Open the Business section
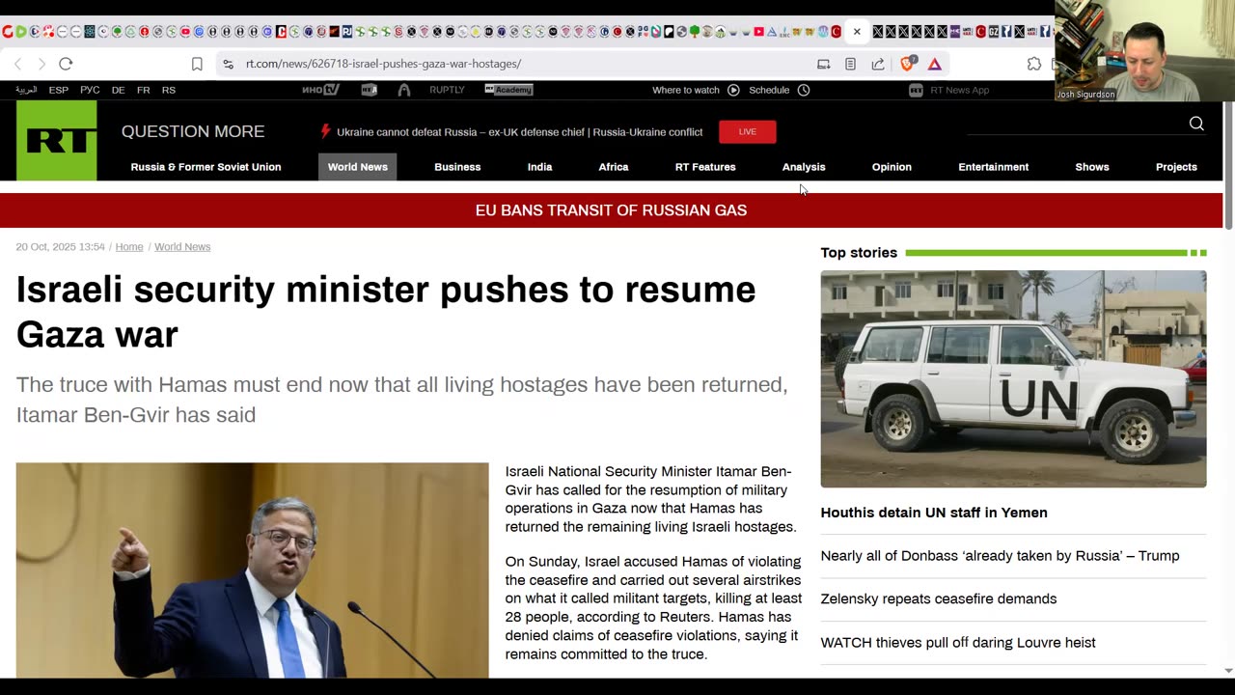Screen dimensions: 1235x695 [457, 167]
